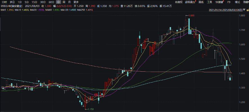Image resolution: width=249 pixels, height=112 pixels.
Task: Select the 月 monthly chart period
Action: tap(69, 2)
